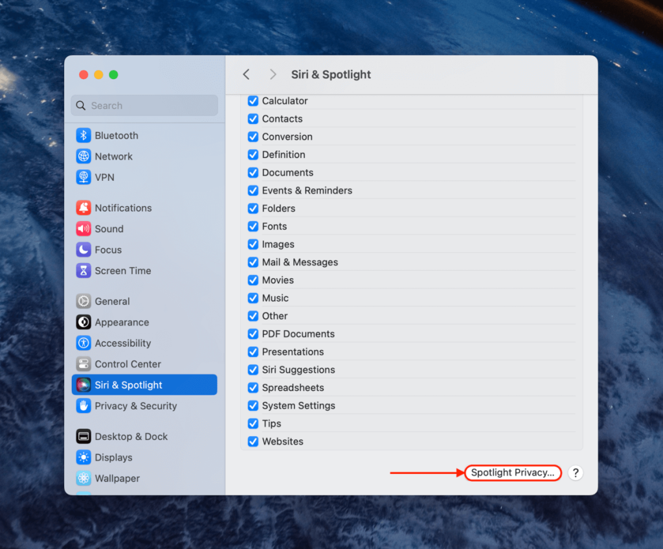
Task: Click the help question mark button
Action: (575, 473)
